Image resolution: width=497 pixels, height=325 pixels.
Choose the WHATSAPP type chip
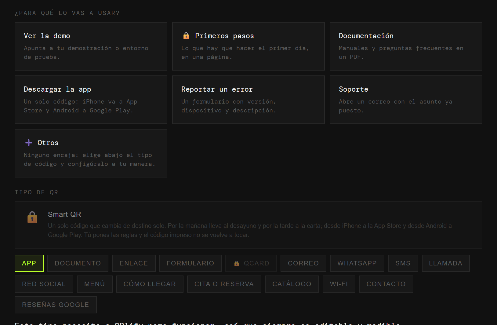click(x=357, y=263)
